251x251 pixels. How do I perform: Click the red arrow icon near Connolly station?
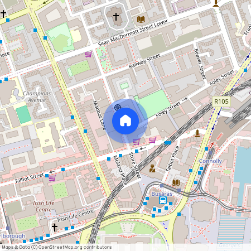coord(212,145)
